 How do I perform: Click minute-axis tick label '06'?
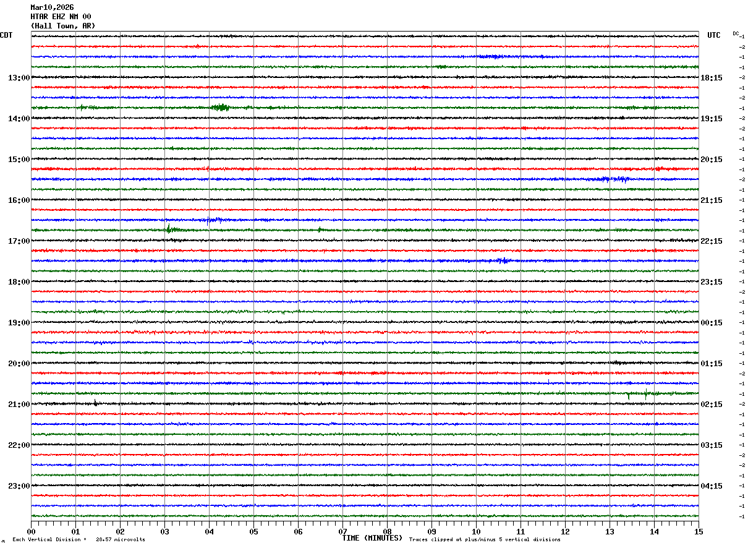298,532
